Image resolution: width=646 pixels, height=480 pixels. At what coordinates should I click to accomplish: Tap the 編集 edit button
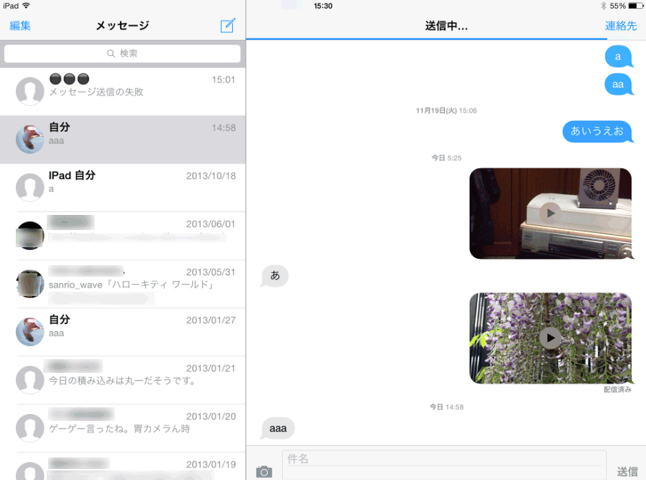[x=20, y=26]
